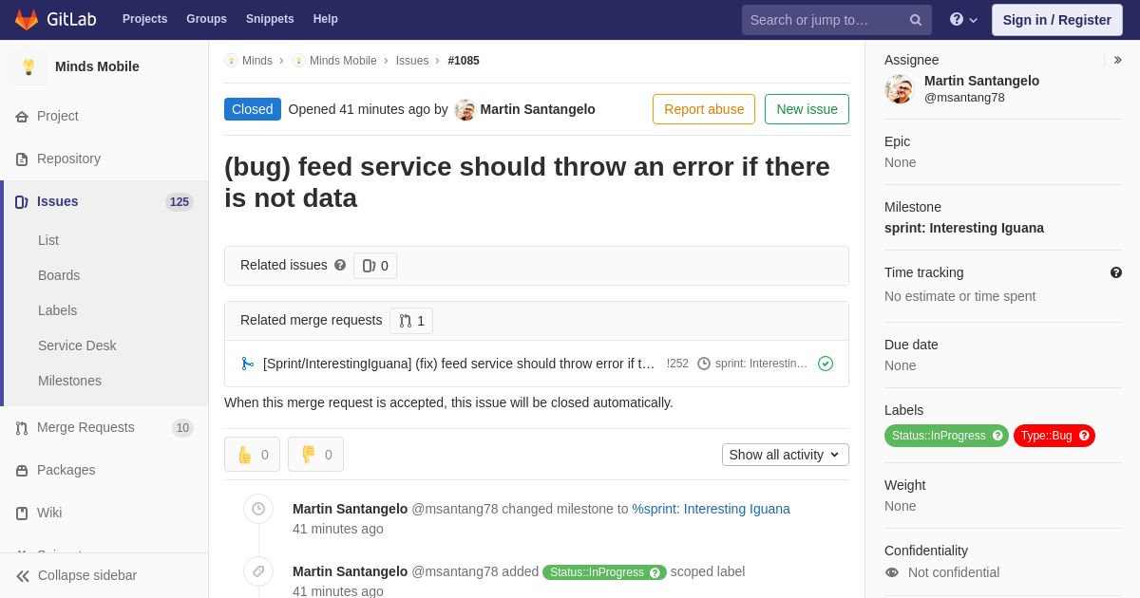The height and width of the screenshot is (598, 1140).
Task: Open Milestones in sidebar
Action: 69,381
